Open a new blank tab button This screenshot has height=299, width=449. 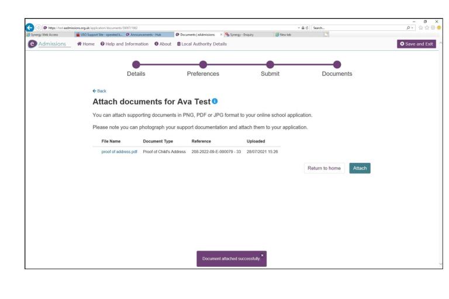(x=326, y=34)
